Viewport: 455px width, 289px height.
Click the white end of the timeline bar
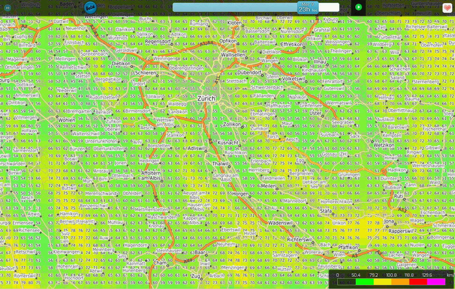[329, 7]
